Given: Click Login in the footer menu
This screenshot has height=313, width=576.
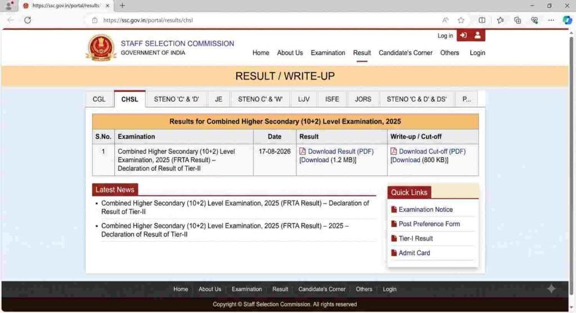Looking at the screenshot, I should coord(389,289).
